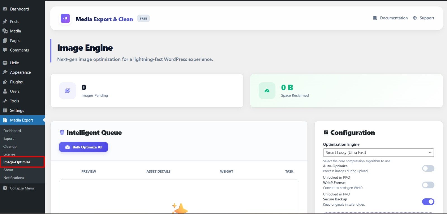Open the Plugins menu

(x=22, y=82)
